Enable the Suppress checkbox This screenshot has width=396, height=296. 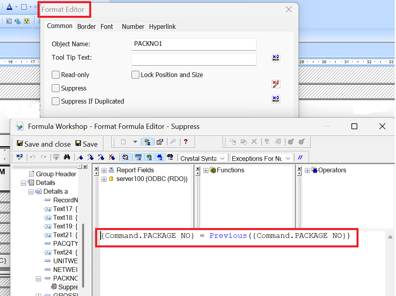click(56, 88)
